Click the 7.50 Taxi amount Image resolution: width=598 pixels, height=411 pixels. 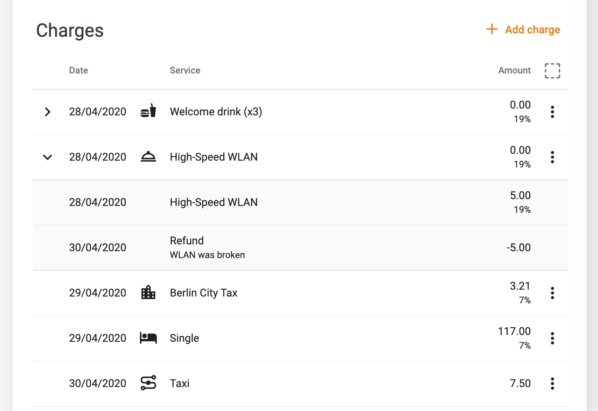pos(520,384)
